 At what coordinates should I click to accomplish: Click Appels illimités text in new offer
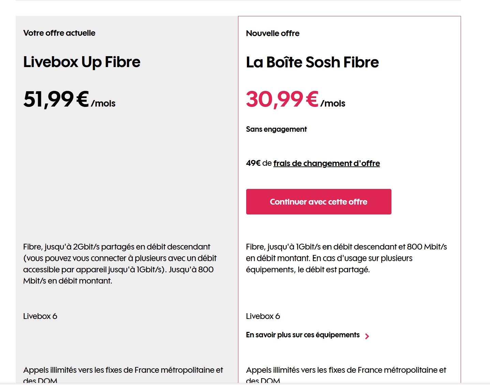point(346,370)
